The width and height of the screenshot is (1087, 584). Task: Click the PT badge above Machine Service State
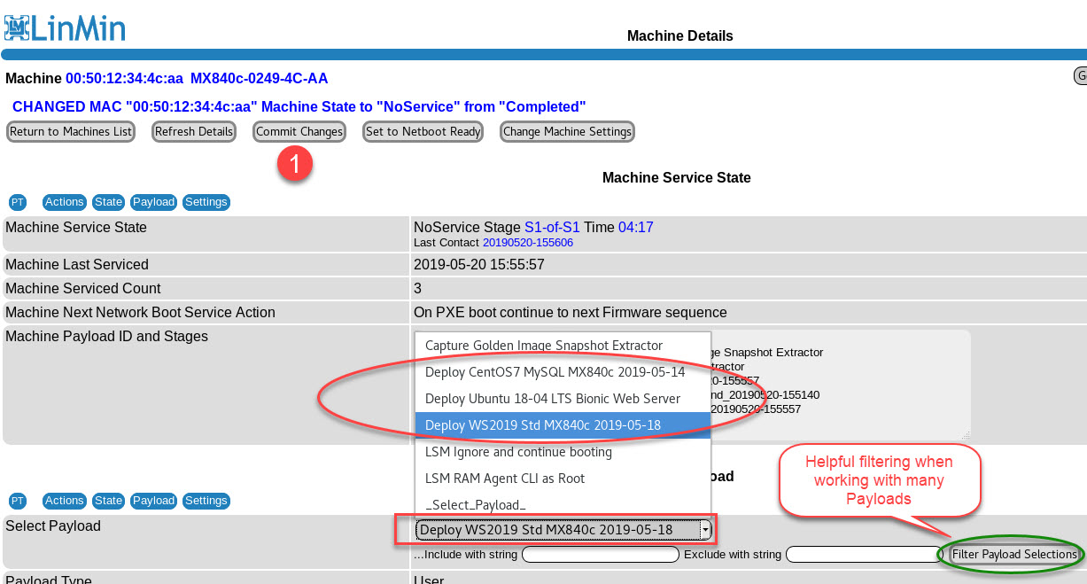[x=18, y=202]
